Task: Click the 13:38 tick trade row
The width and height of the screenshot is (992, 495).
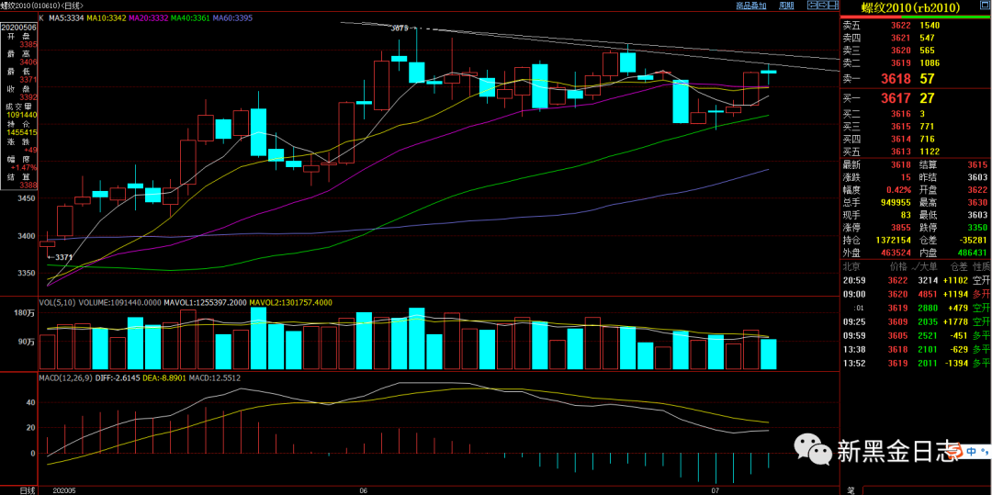Action: coord(916,350)
